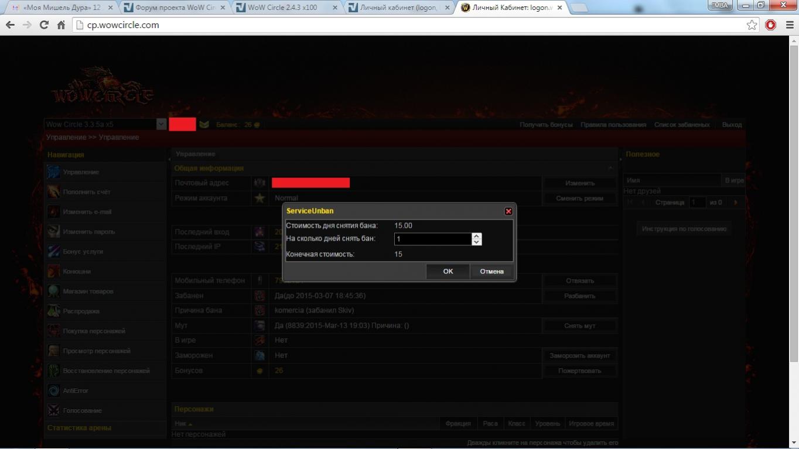The width and height of the screenshot is (799, 449).
Task: Reload the page with the refresh icon
Action: (x=44, y=25)
